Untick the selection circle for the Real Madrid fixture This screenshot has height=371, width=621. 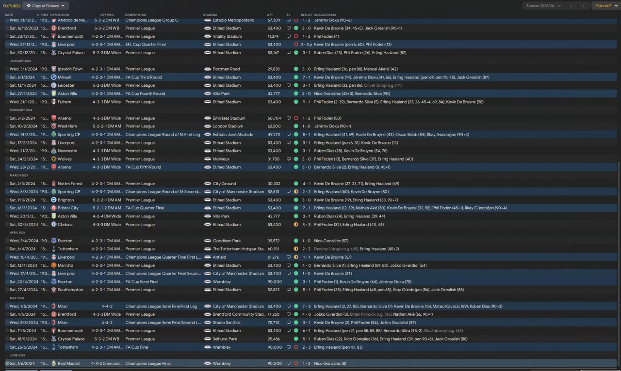(7, 363)
